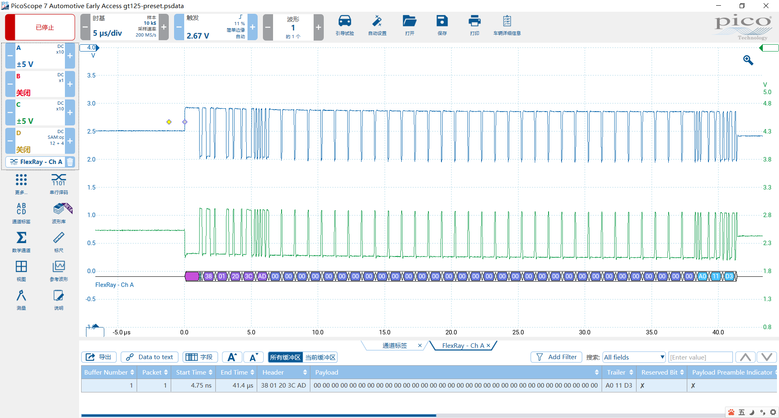
Task: Open the Fields button
Action: point(200,357)
